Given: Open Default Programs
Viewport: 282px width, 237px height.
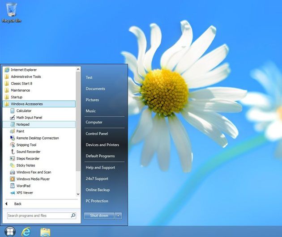Looking at the screenshot, I should (100, 156).
